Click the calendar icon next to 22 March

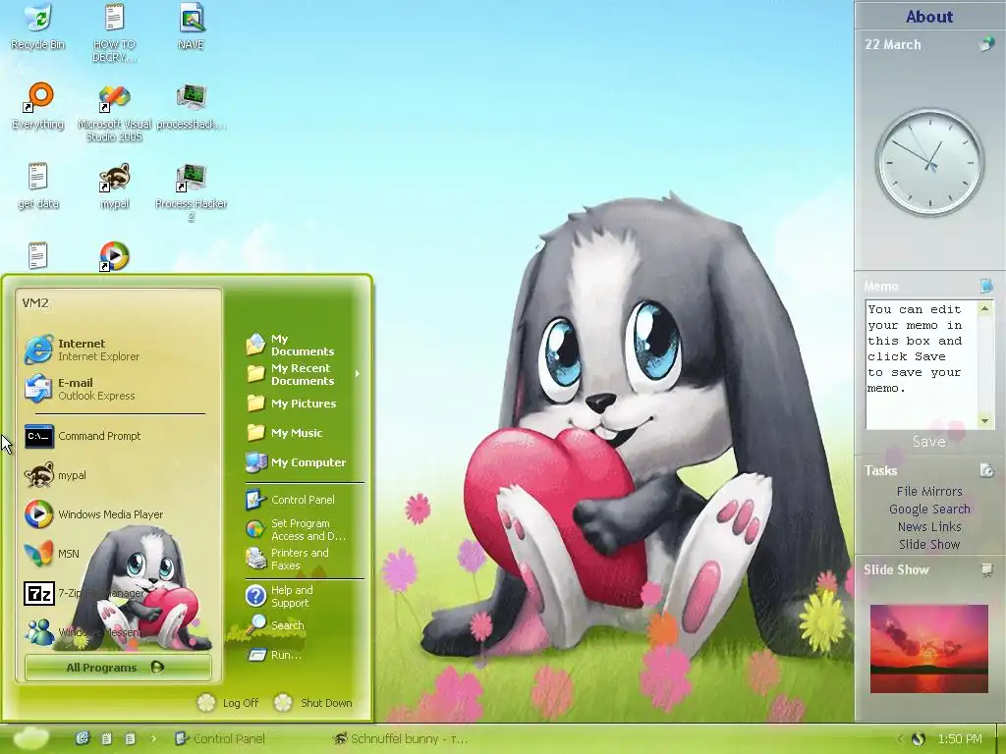pos(986,44)
